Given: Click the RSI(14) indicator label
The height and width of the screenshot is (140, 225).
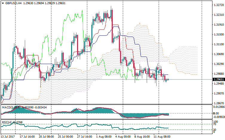Looking at the screenshot, I should click(x=6, y=122).
